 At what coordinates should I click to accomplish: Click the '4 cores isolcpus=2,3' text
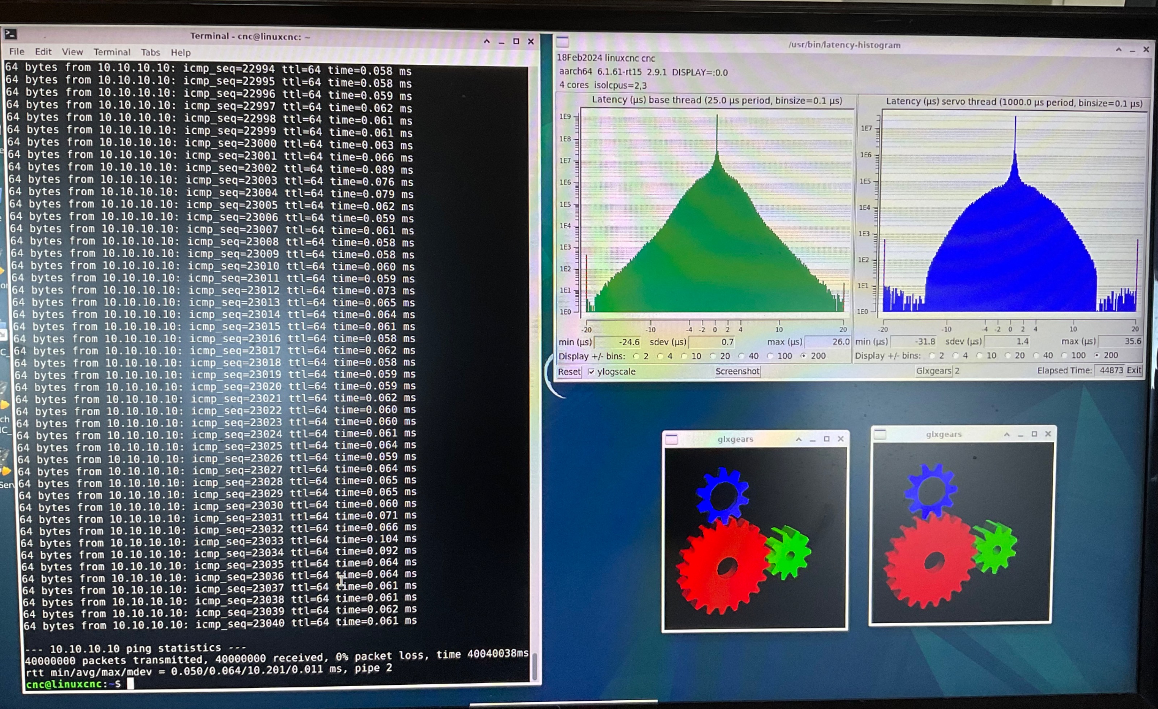tap(603, 85)
